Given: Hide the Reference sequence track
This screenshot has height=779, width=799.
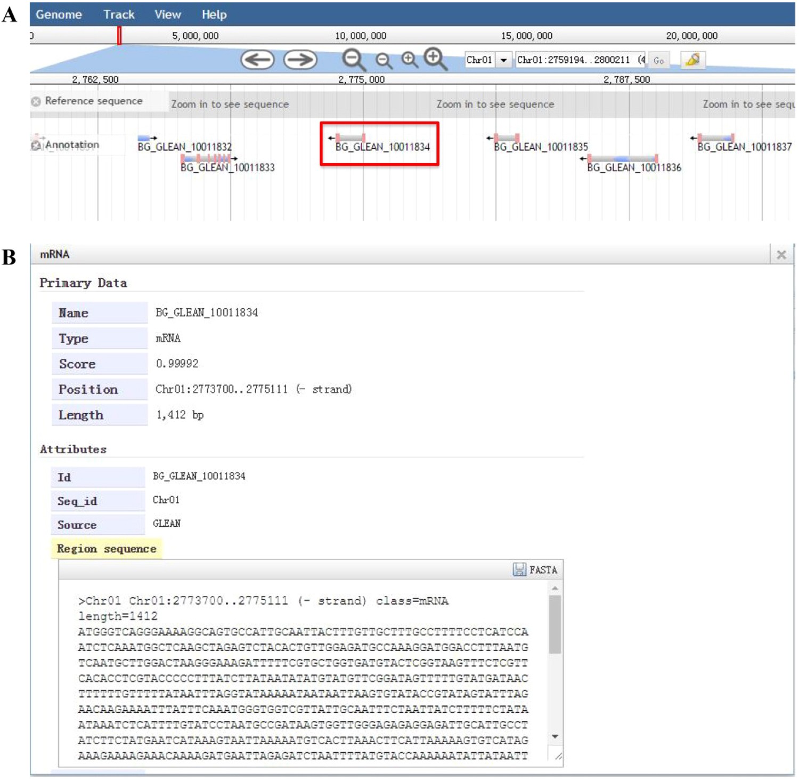Looking at the screenshot, I should [x=36, y=101].
